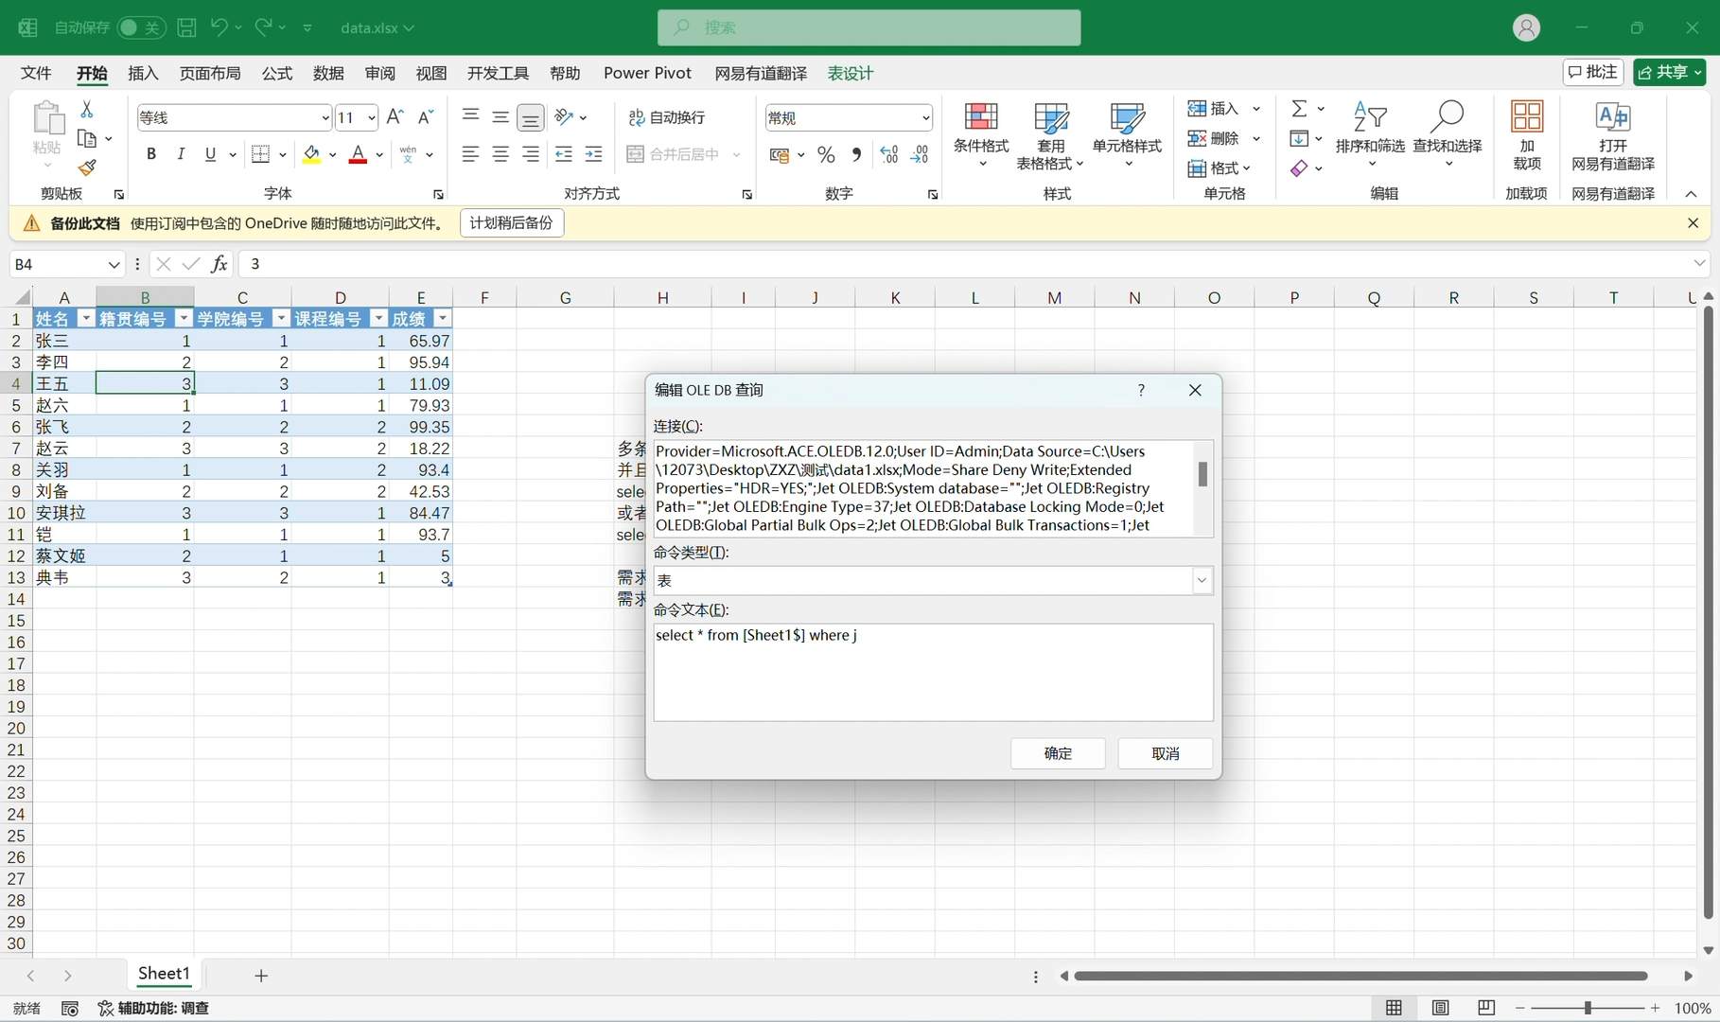1720x1022 pixels.
Task: Open filter dropdown for 成绩 column
Action: pyautogui.click(x=442, y=319)
